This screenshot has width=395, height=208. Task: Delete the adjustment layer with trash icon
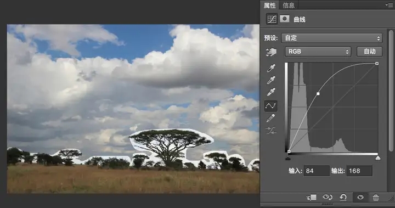376,198
